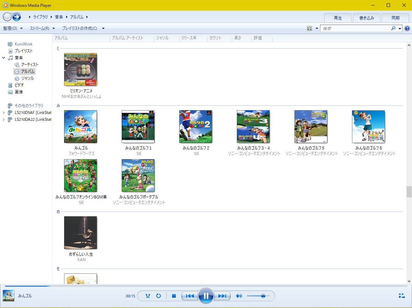This screenshot has width=412, height=308.
Task: Click the forward navigation arrow
Action: pos(16,17)
